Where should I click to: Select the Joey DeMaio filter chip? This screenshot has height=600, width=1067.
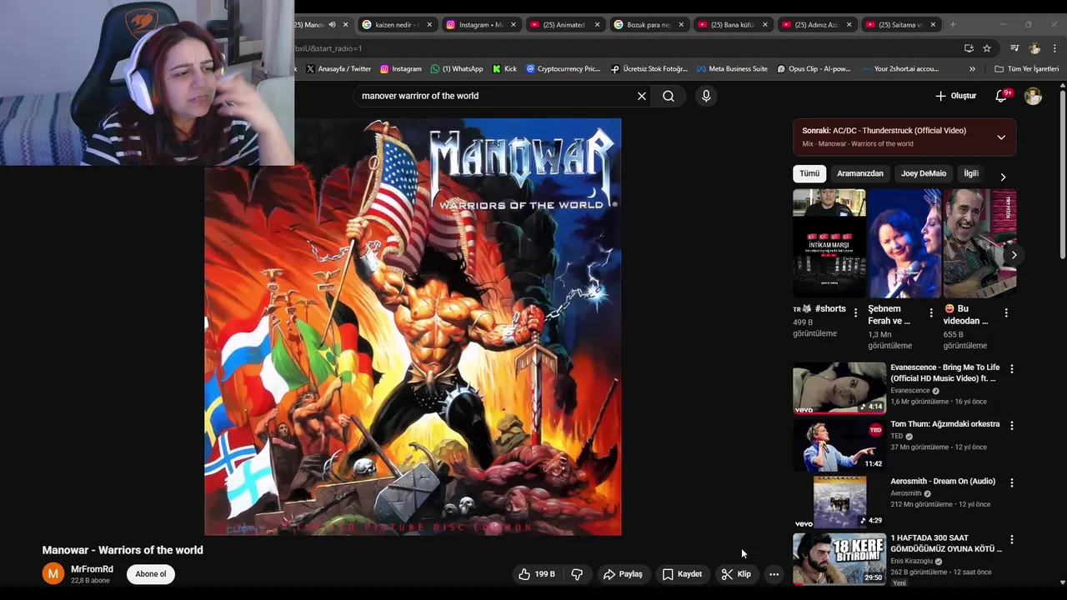tap(924, 173)
